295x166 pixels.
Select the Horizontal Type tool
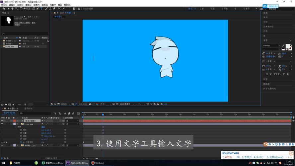pyautogui.click(x=41, y=9)
